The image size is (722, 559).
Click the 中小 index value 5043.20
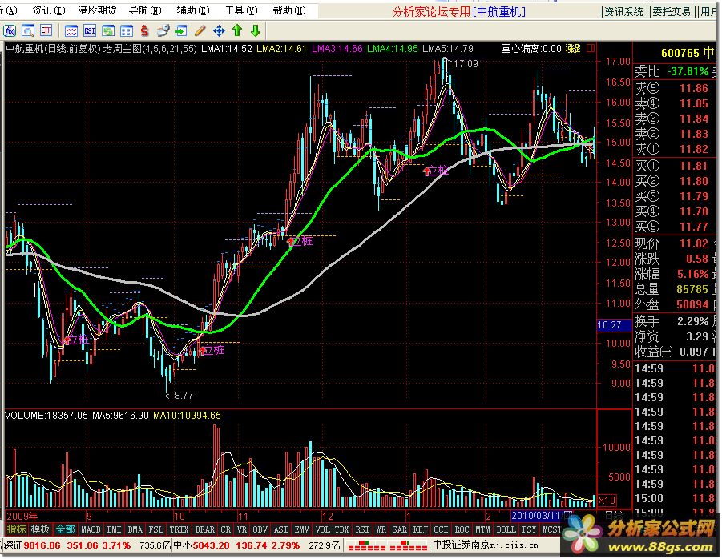[212, 545]
